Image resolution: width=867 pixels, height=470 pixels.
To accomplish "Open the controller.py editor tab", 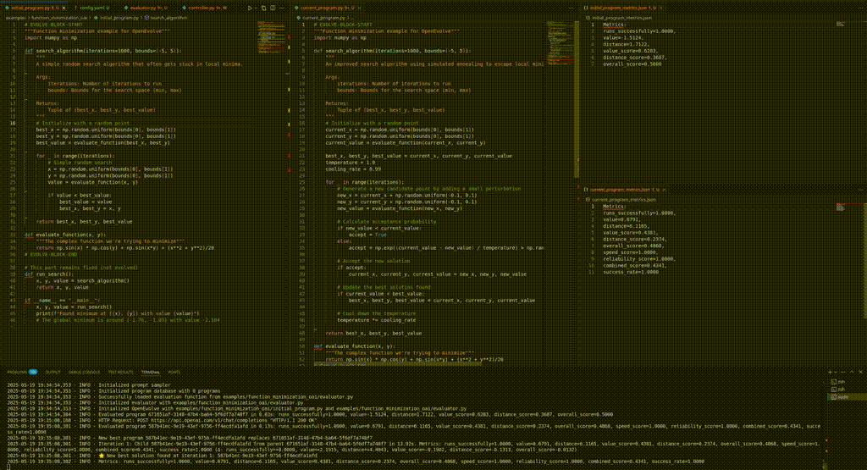I will [x=202, y=7].
